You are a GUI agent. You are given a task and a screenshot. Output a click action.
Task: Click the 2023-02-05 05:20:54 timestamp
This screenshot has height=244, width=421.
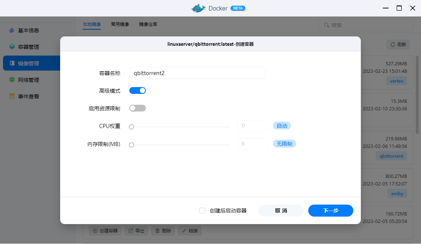tap(385, 221)
